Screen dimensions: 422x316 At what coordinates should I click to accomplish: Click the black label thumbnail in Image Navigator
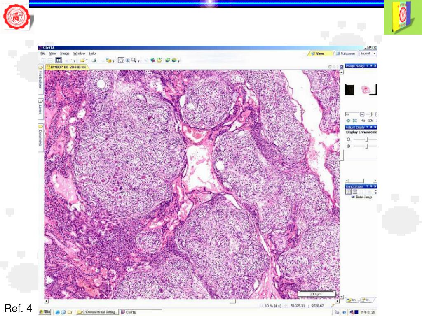pyautogui.click(x=349, y=90)
